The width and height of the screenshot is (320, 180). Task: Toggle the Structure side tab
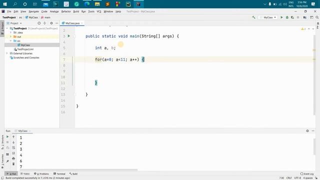point(2,142)
